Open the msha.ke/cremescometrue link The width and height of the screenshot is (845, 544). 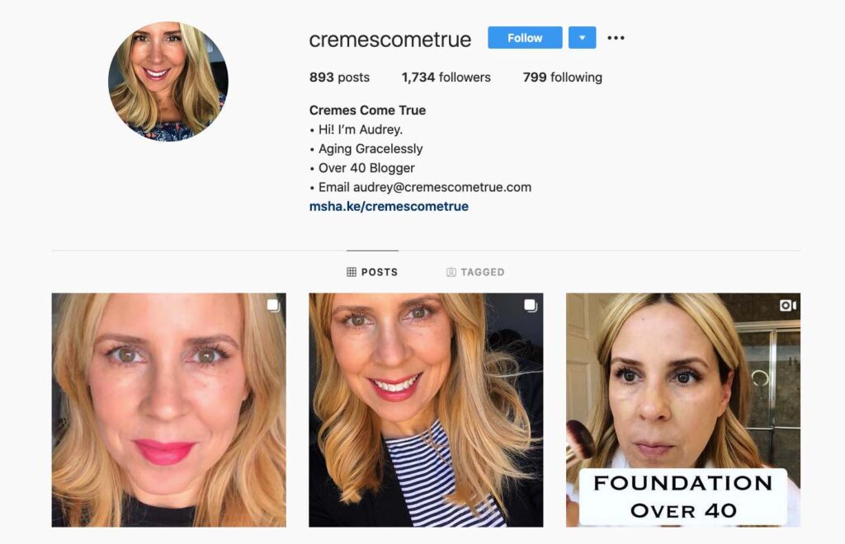point(389,206)
